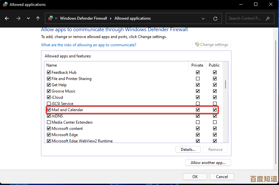The height and width of the screenshot is (185, 279).
Task: Click the Forward navigation arrow
Action: 18,18
